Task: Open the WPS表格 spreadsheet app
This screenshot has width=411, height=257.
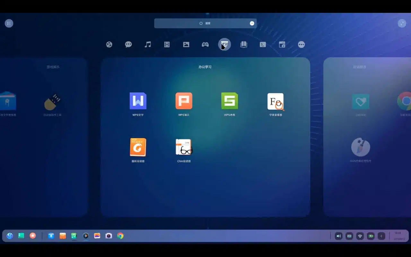Action: 230,101
